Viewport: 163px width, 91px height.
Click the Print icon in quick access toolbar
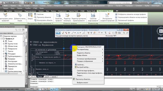pos(13,3)
